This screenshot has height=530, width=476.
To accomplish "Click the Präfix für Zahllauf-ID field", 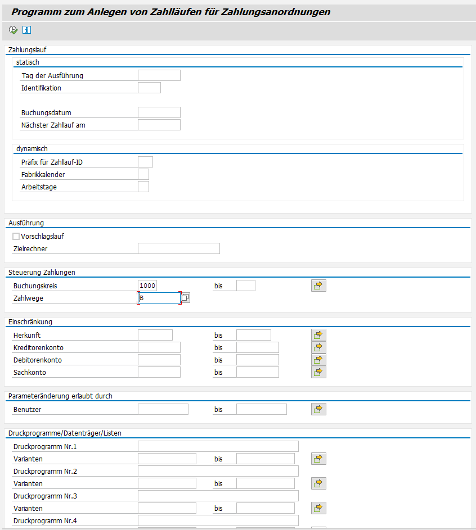I will (x=145, y=162).
